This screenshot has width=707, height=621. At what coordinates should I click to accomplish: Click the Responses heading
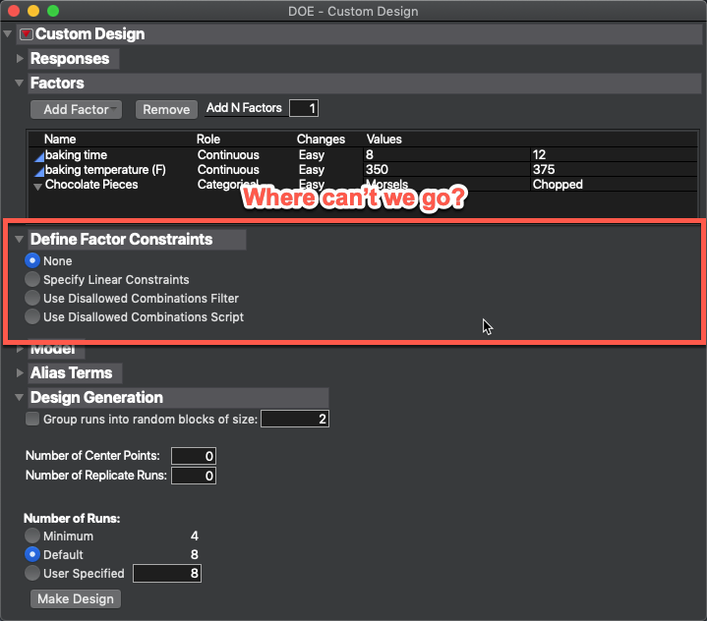[x=70, y=59]
